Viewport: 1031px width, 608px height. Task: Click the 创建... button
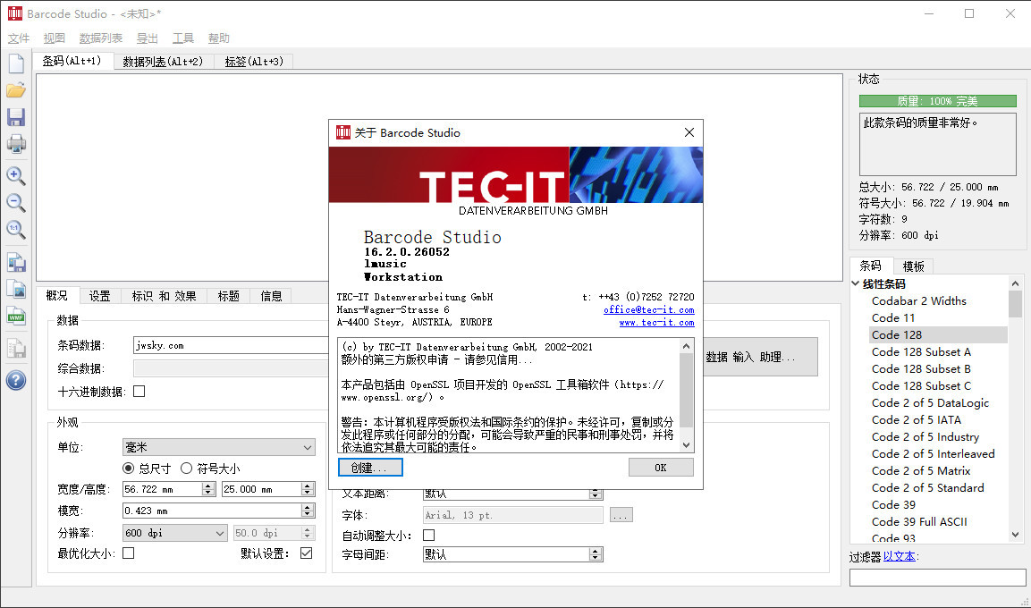[x=370, y=468]
